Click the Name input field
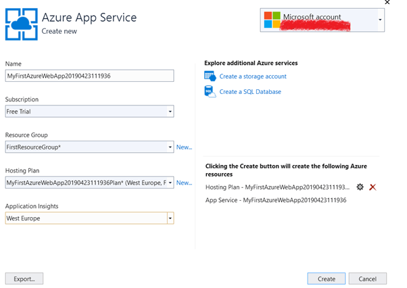Screen dimensions: 407x288 [x=89, y=76]
